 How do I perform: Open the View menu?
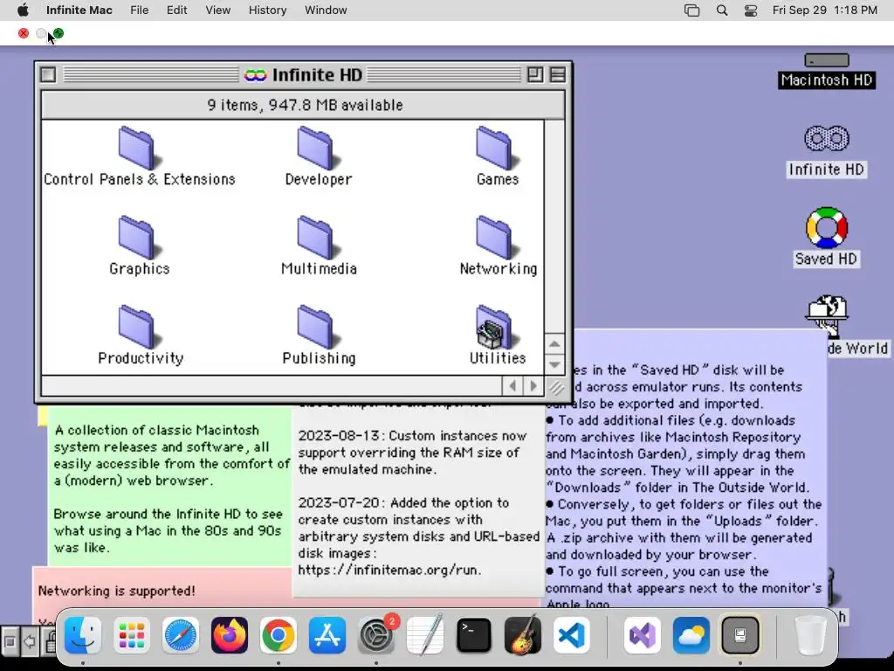coord(217,10)
